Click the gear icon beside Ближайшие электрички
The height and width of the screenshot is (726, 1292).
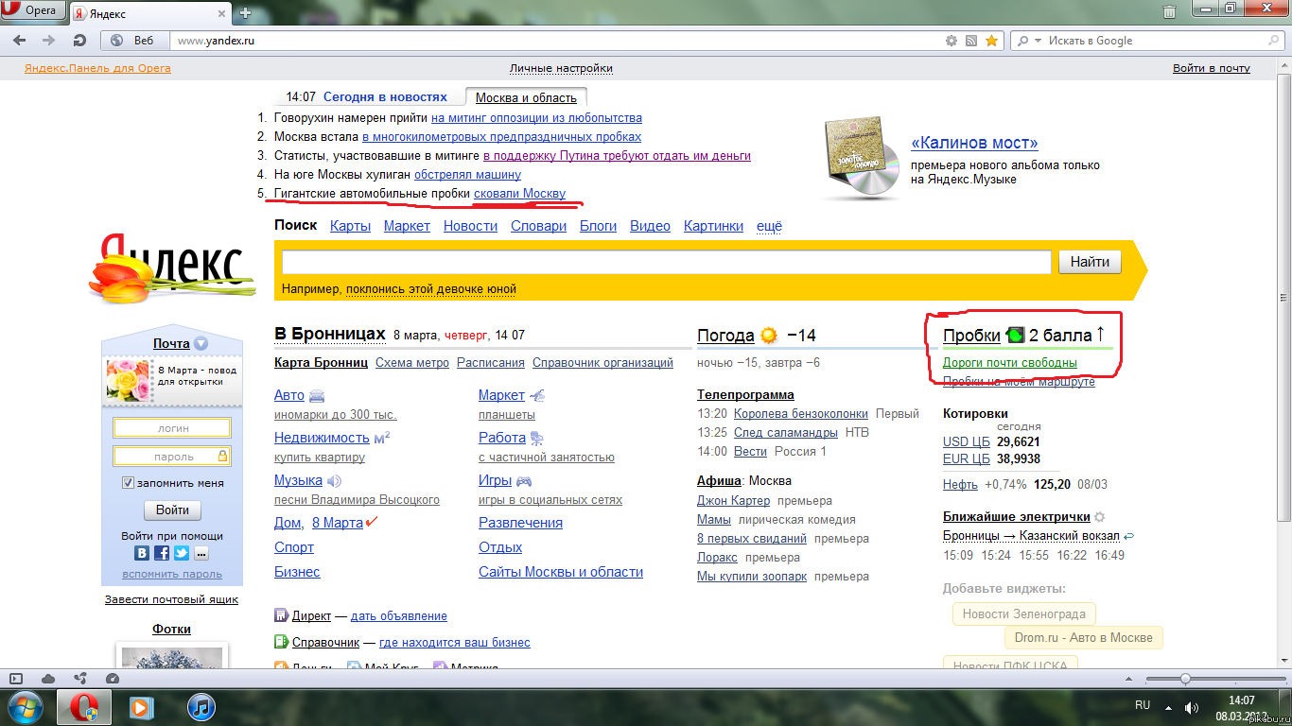pos(1099,517)
